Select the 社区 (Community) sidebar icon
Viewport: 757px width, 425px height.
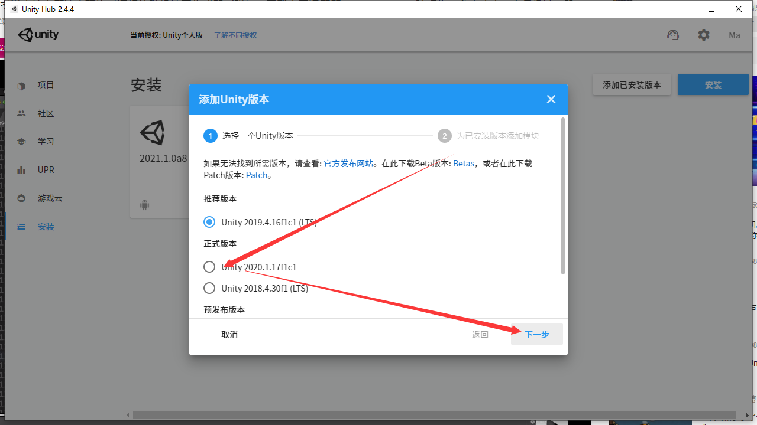(46, 113)
